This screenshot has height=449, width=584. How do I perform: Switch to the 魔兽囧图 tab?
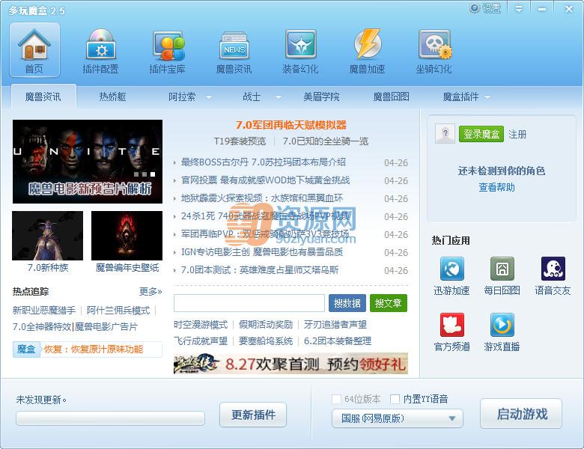pos(391,97)
